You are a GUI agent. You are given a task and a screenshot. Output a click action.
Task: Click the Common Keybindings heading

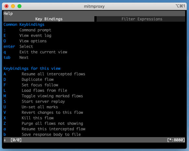(x=24, y=25)
